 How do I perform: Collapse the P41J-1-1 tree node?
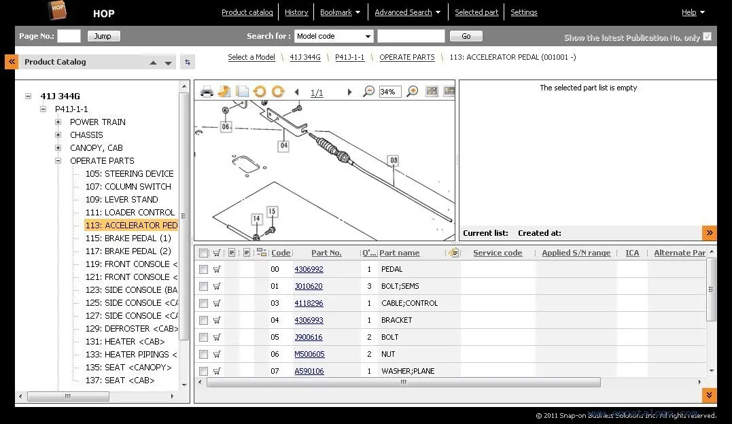coord(43,109)
